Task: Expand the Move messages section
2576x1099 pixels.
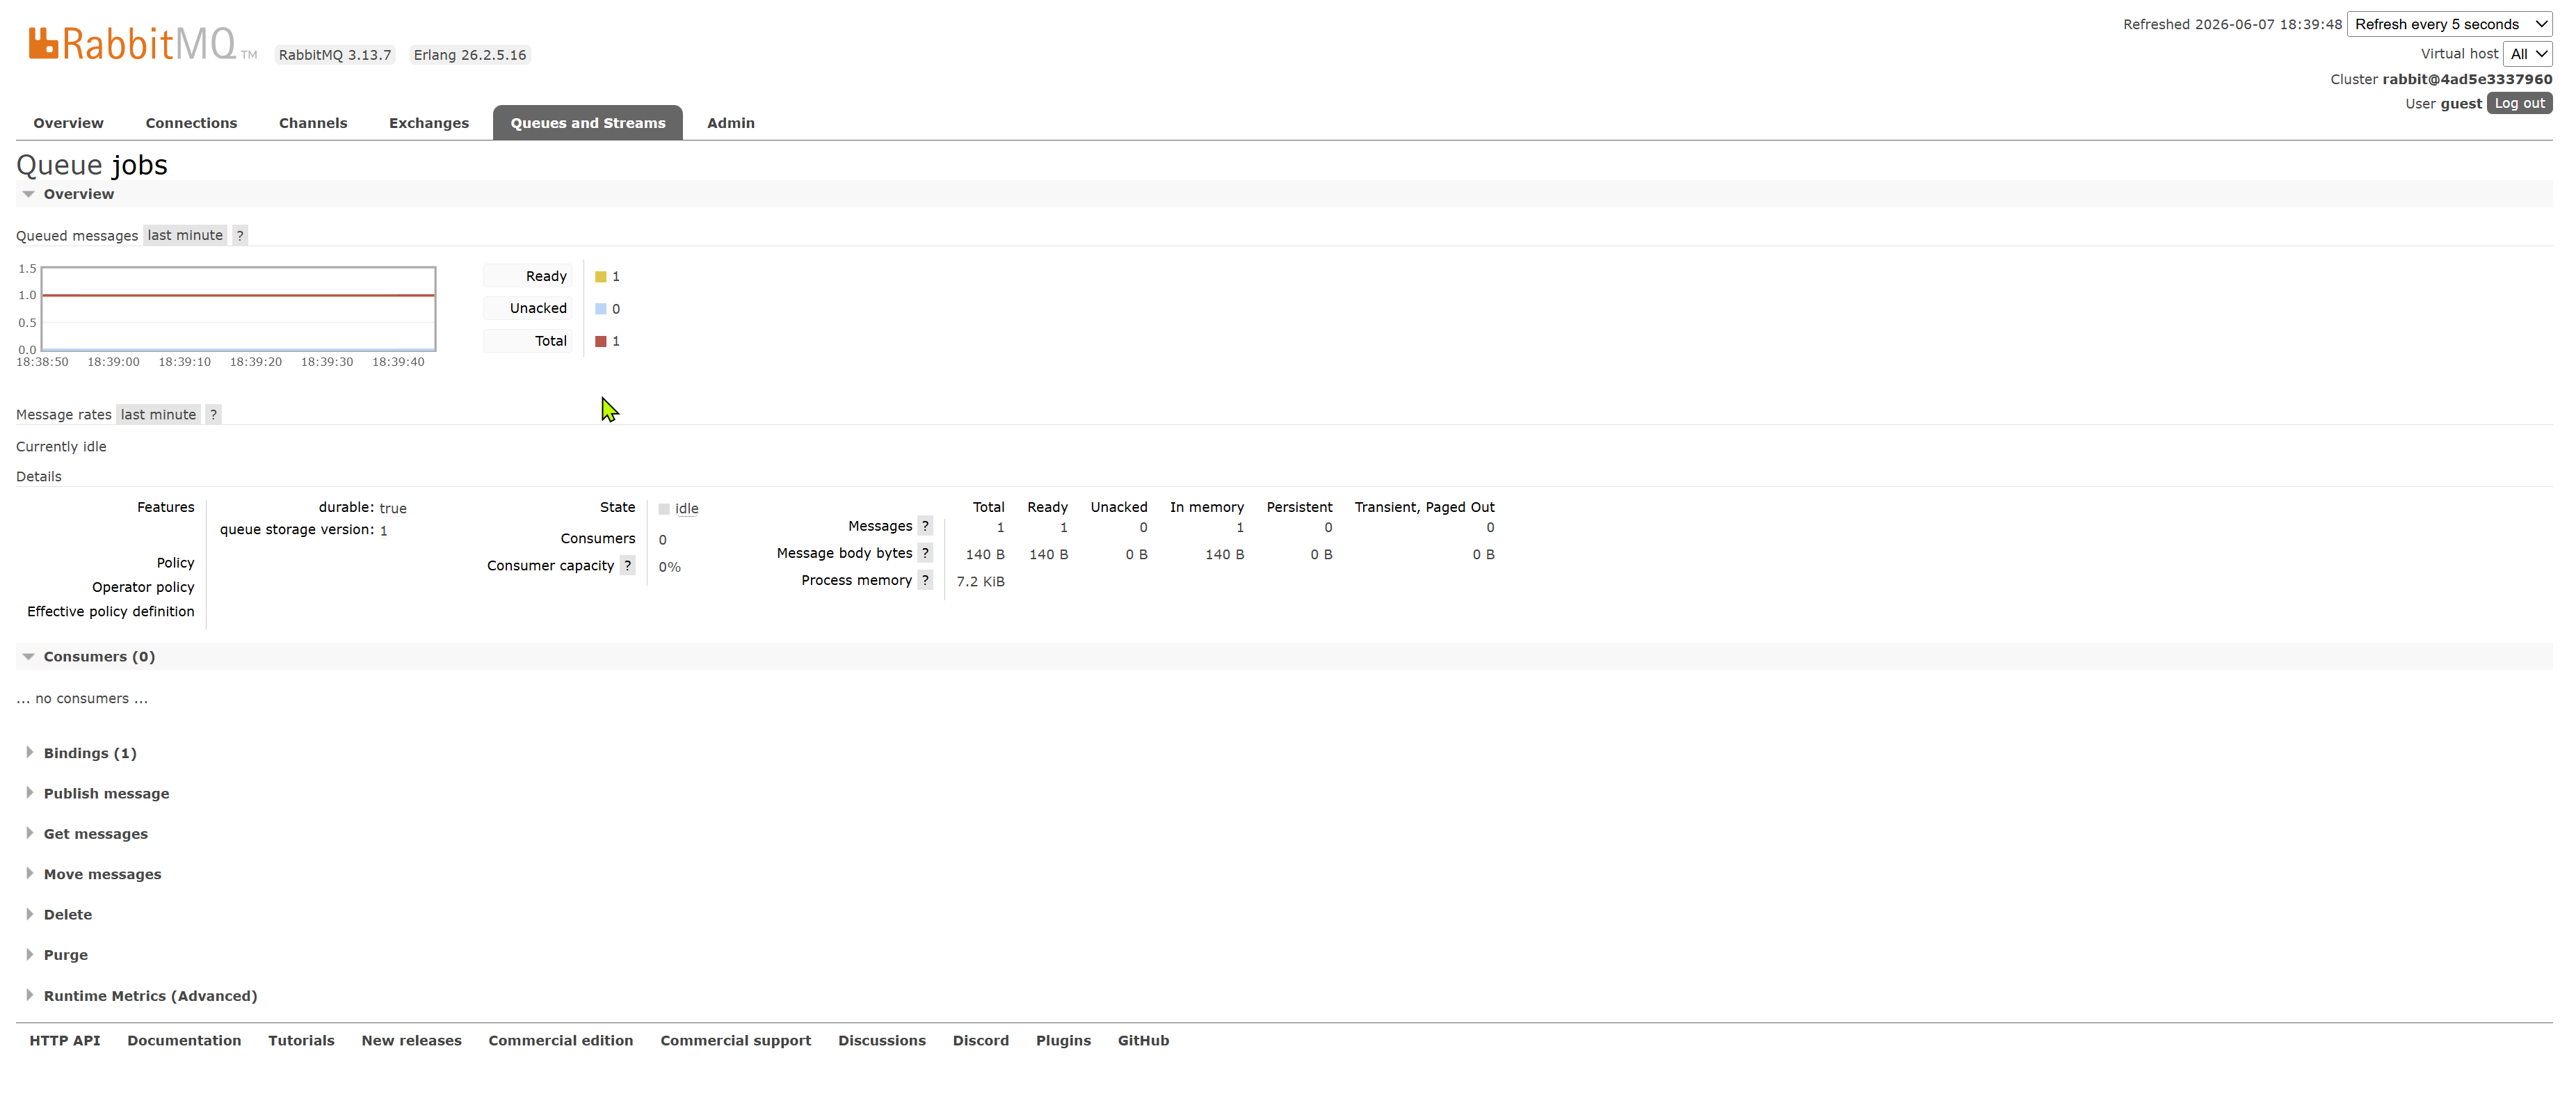Action: click(102, 874)
